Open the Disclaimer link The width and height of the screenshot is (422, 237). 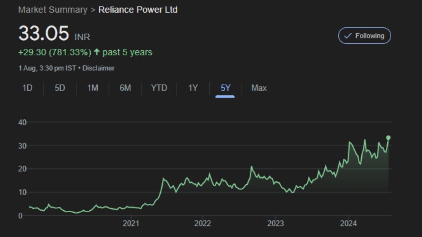tap(98, 68)
